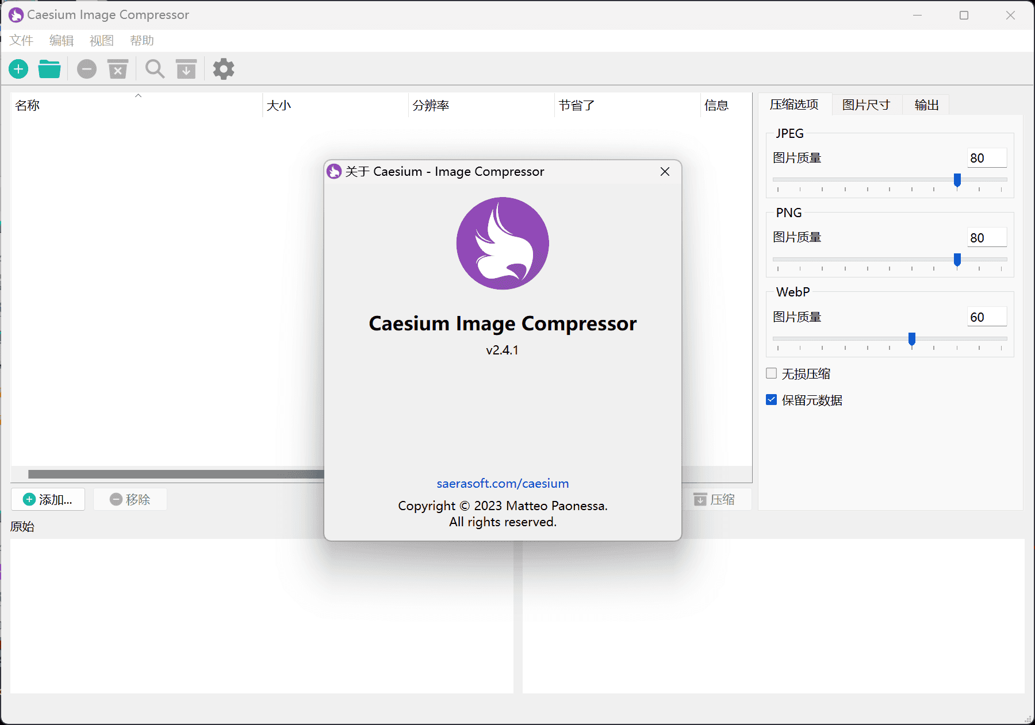Click the file list horizontal scrollbar

tap(176, 474)
